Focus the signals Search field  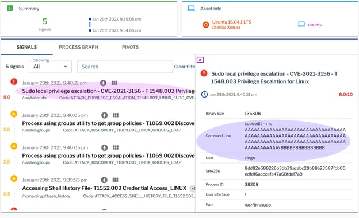click(125, 67)
